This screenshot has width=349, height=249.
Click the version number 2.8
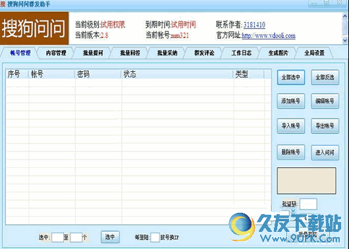pos(104,36)
